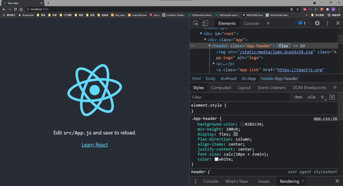Expand the p element node
Viewport: 343px width, 186px height.
point(214,63)
